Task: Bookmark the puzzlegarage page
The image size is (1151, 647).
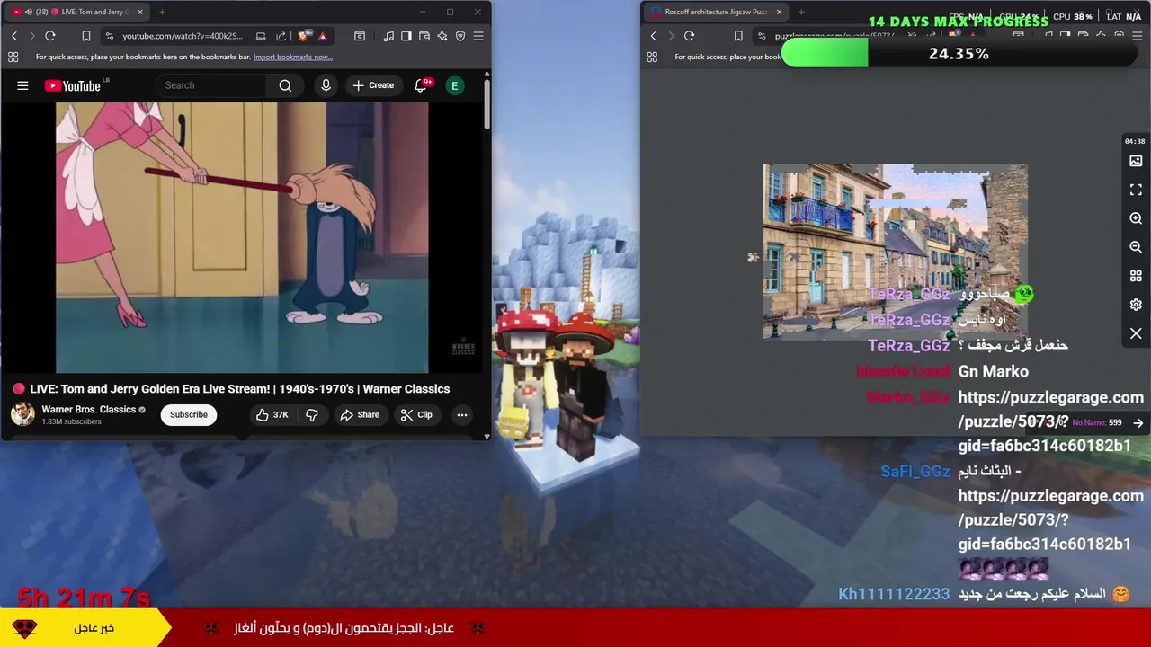Action: (738, 36)
